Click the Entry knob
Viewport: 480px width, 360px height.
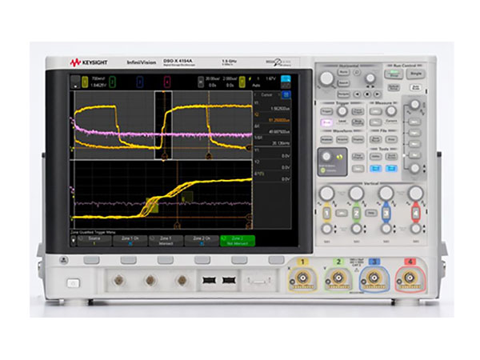point(326,157)
